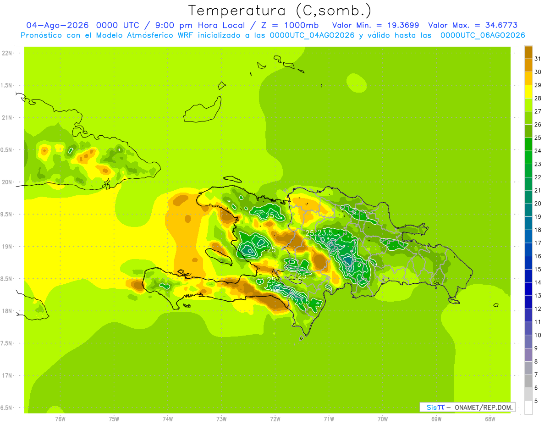Click the 21N latitude axis label
550x425 pixels.
(x=7, y=117)
